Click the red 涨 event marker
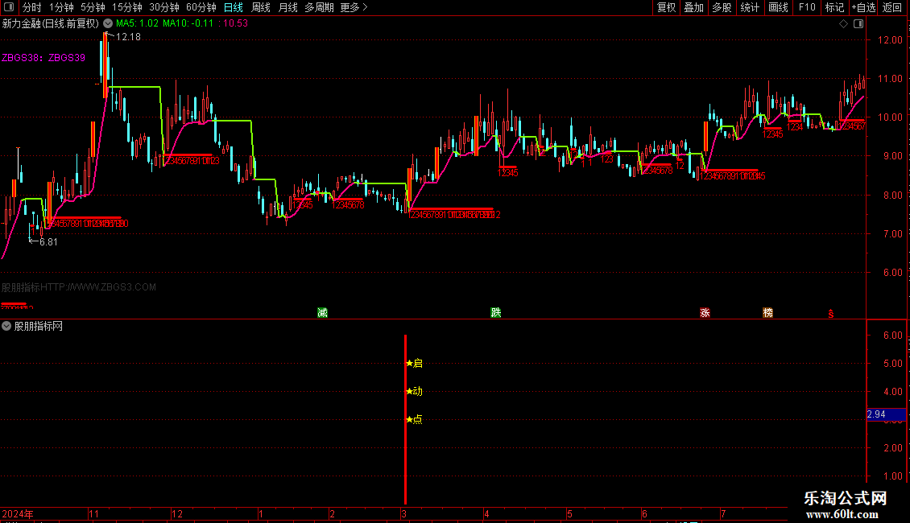The image size is (910, 523). [705, 312]
